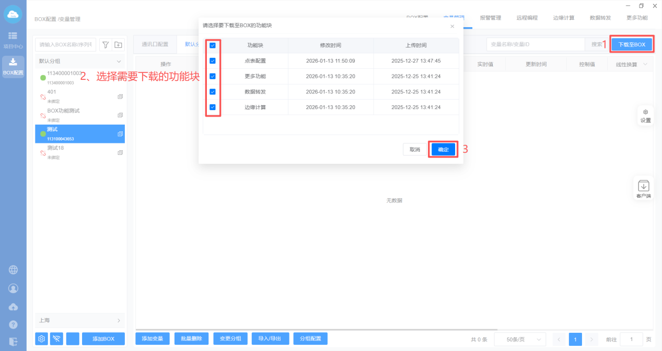Open the cloud upload sidebar icon
This screenshot has height=351, width=662.
[x=13, y=307]
